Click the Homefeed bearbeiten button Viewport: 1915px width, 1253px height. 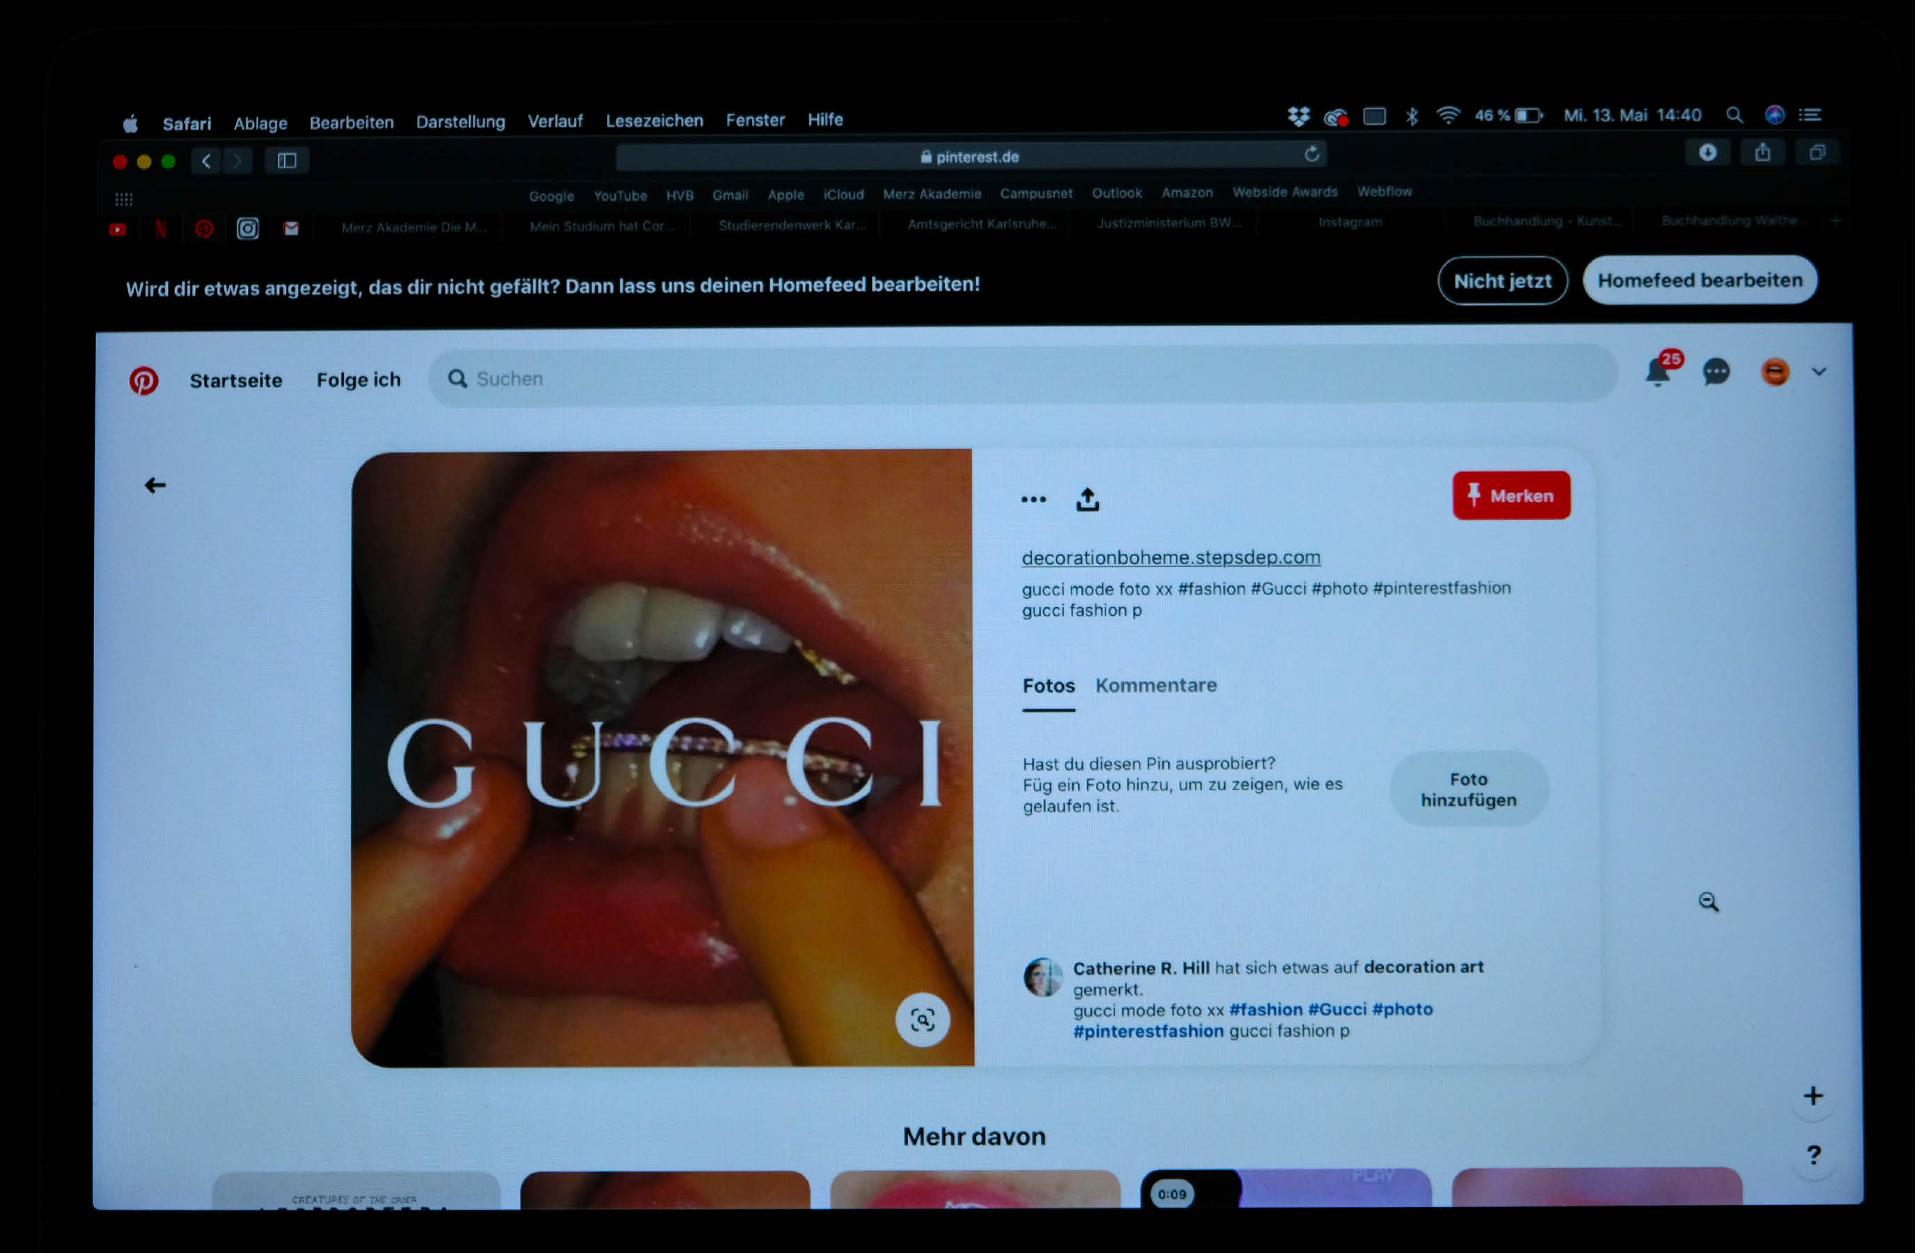1699,280
